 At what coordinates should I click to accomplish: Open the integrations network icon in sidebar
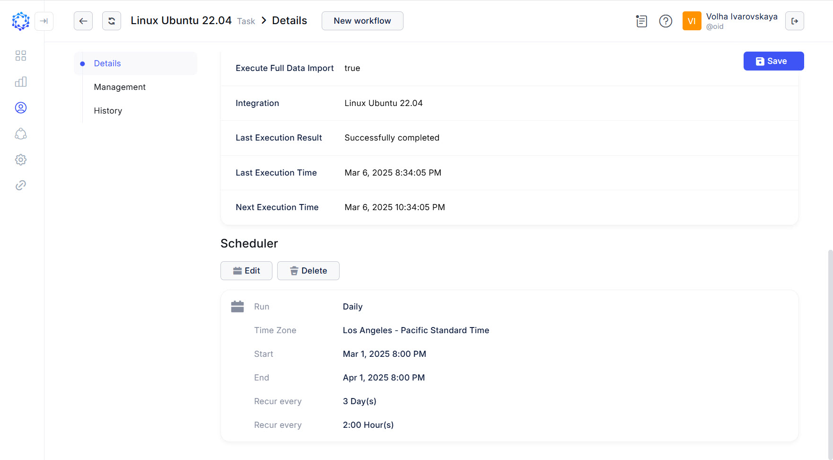point(20,133)
